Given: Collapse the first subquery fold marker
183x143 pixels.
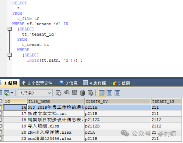Looking at the screenshot, I should click(x=9, y=29).
